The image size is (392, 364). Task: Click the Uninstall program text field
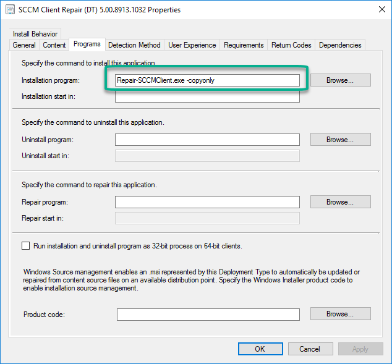click(x=207, y=140)
